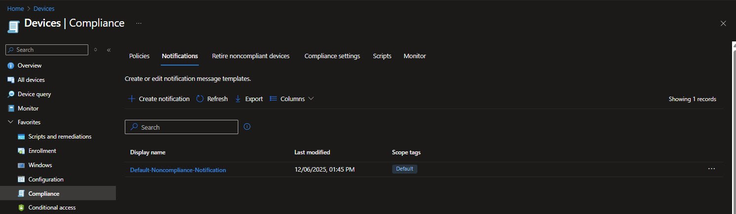
Task: Select the Windows icon in Favorites
Action: click(21, 165)
